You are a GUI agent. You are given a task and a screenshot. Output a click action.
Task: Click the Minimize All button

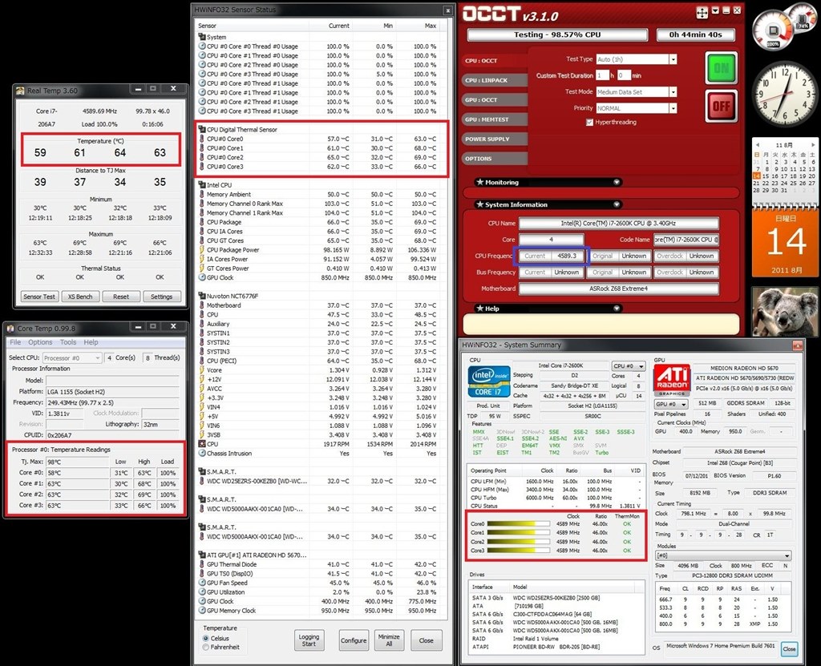coord(389,640)
